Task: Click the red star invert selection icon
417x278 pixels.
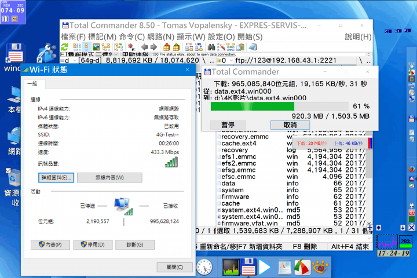Action: click(x=131, y=47)
